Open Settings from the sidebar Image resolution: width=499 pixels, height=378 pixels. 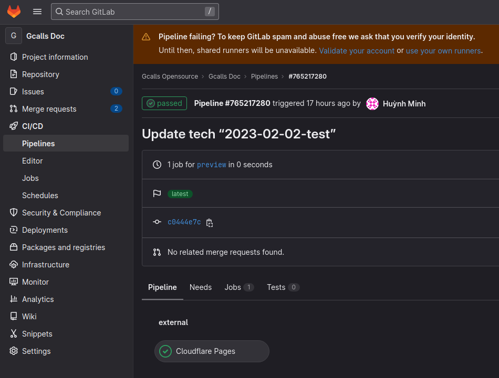[x=36, y=351]
